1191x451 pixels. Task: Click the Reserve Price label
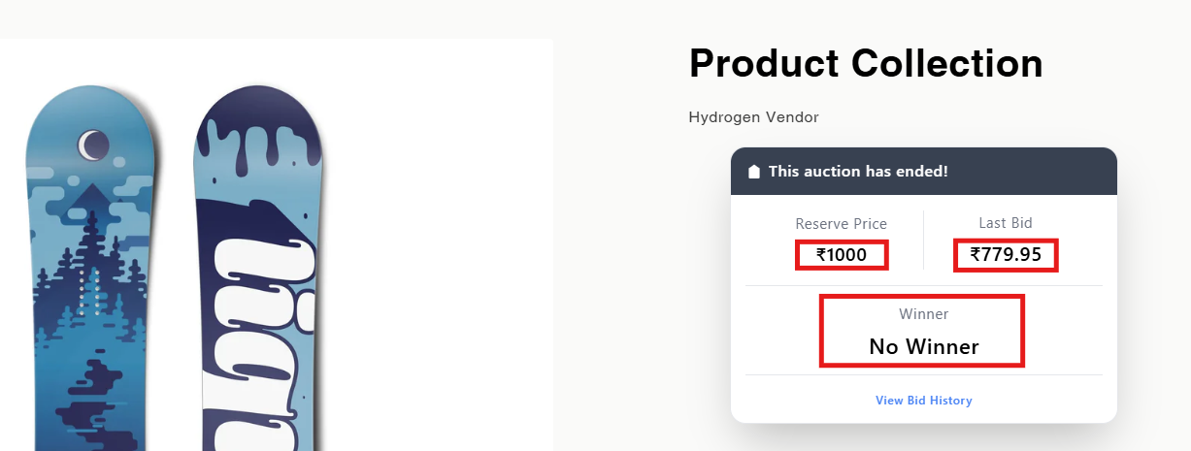click(x=842, y=224)
